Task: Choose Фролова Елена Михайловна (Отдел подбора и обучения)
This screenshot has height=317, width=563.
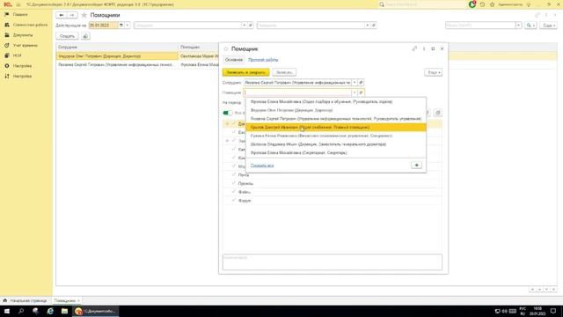Action: (336, 102)
